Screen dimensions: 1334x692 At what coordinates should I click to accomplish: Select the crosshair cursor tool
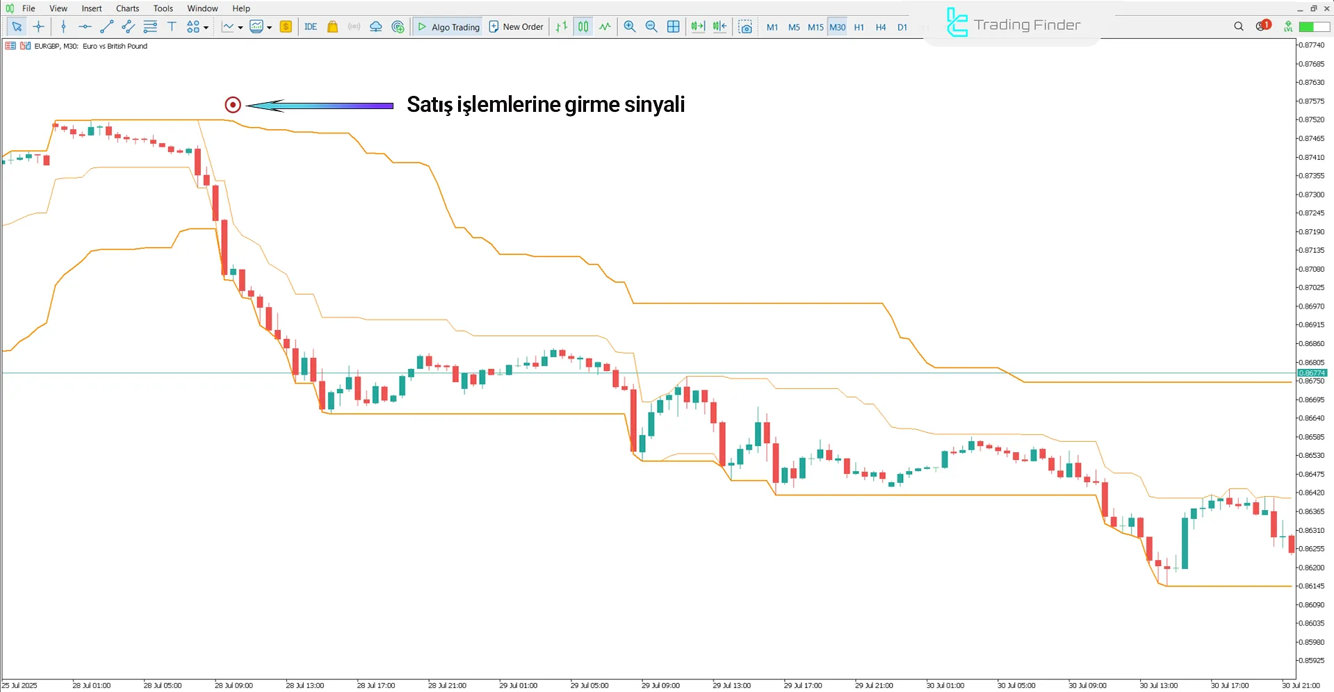[39, 26]
